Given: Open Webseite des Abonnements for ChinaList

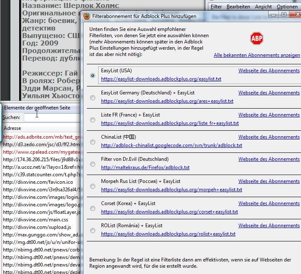Looking at the screenshot, I should pyautogui.click(x=269, y=137).
